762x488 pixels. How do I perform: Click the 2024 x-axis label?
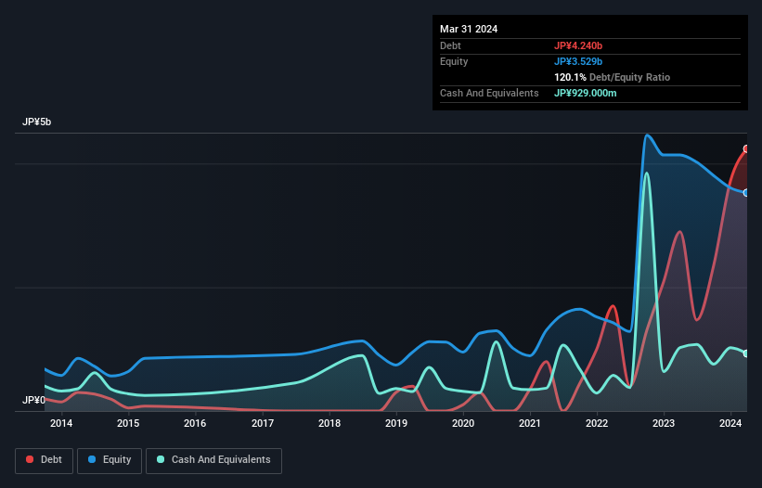point(730,423)
